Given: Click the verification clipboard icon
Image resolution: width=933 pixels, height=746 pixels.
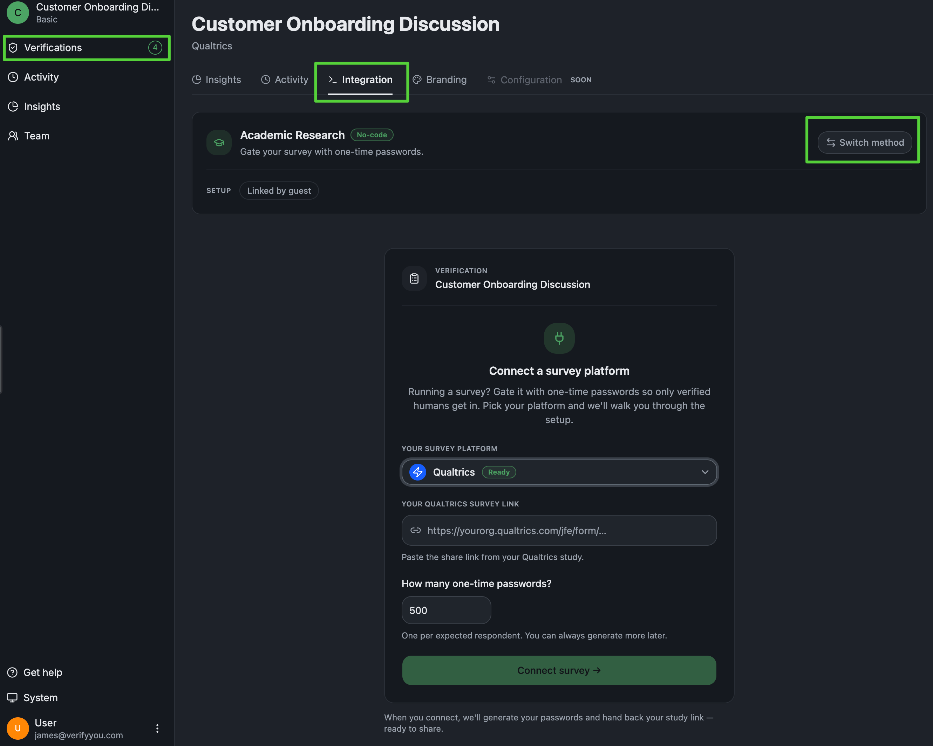Looking at the screenshot, I should [414, 278].
